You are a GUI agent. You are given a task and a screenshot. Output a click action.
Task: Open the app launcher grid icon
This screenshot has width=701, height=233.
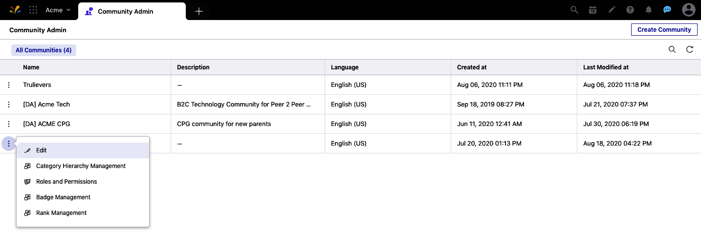(33, 10)
